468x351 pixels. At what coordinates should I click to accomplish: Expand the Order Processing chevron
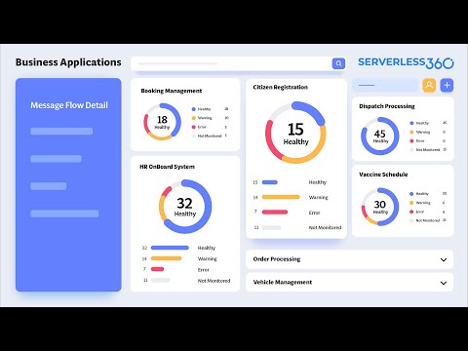(x=444, y=259)
